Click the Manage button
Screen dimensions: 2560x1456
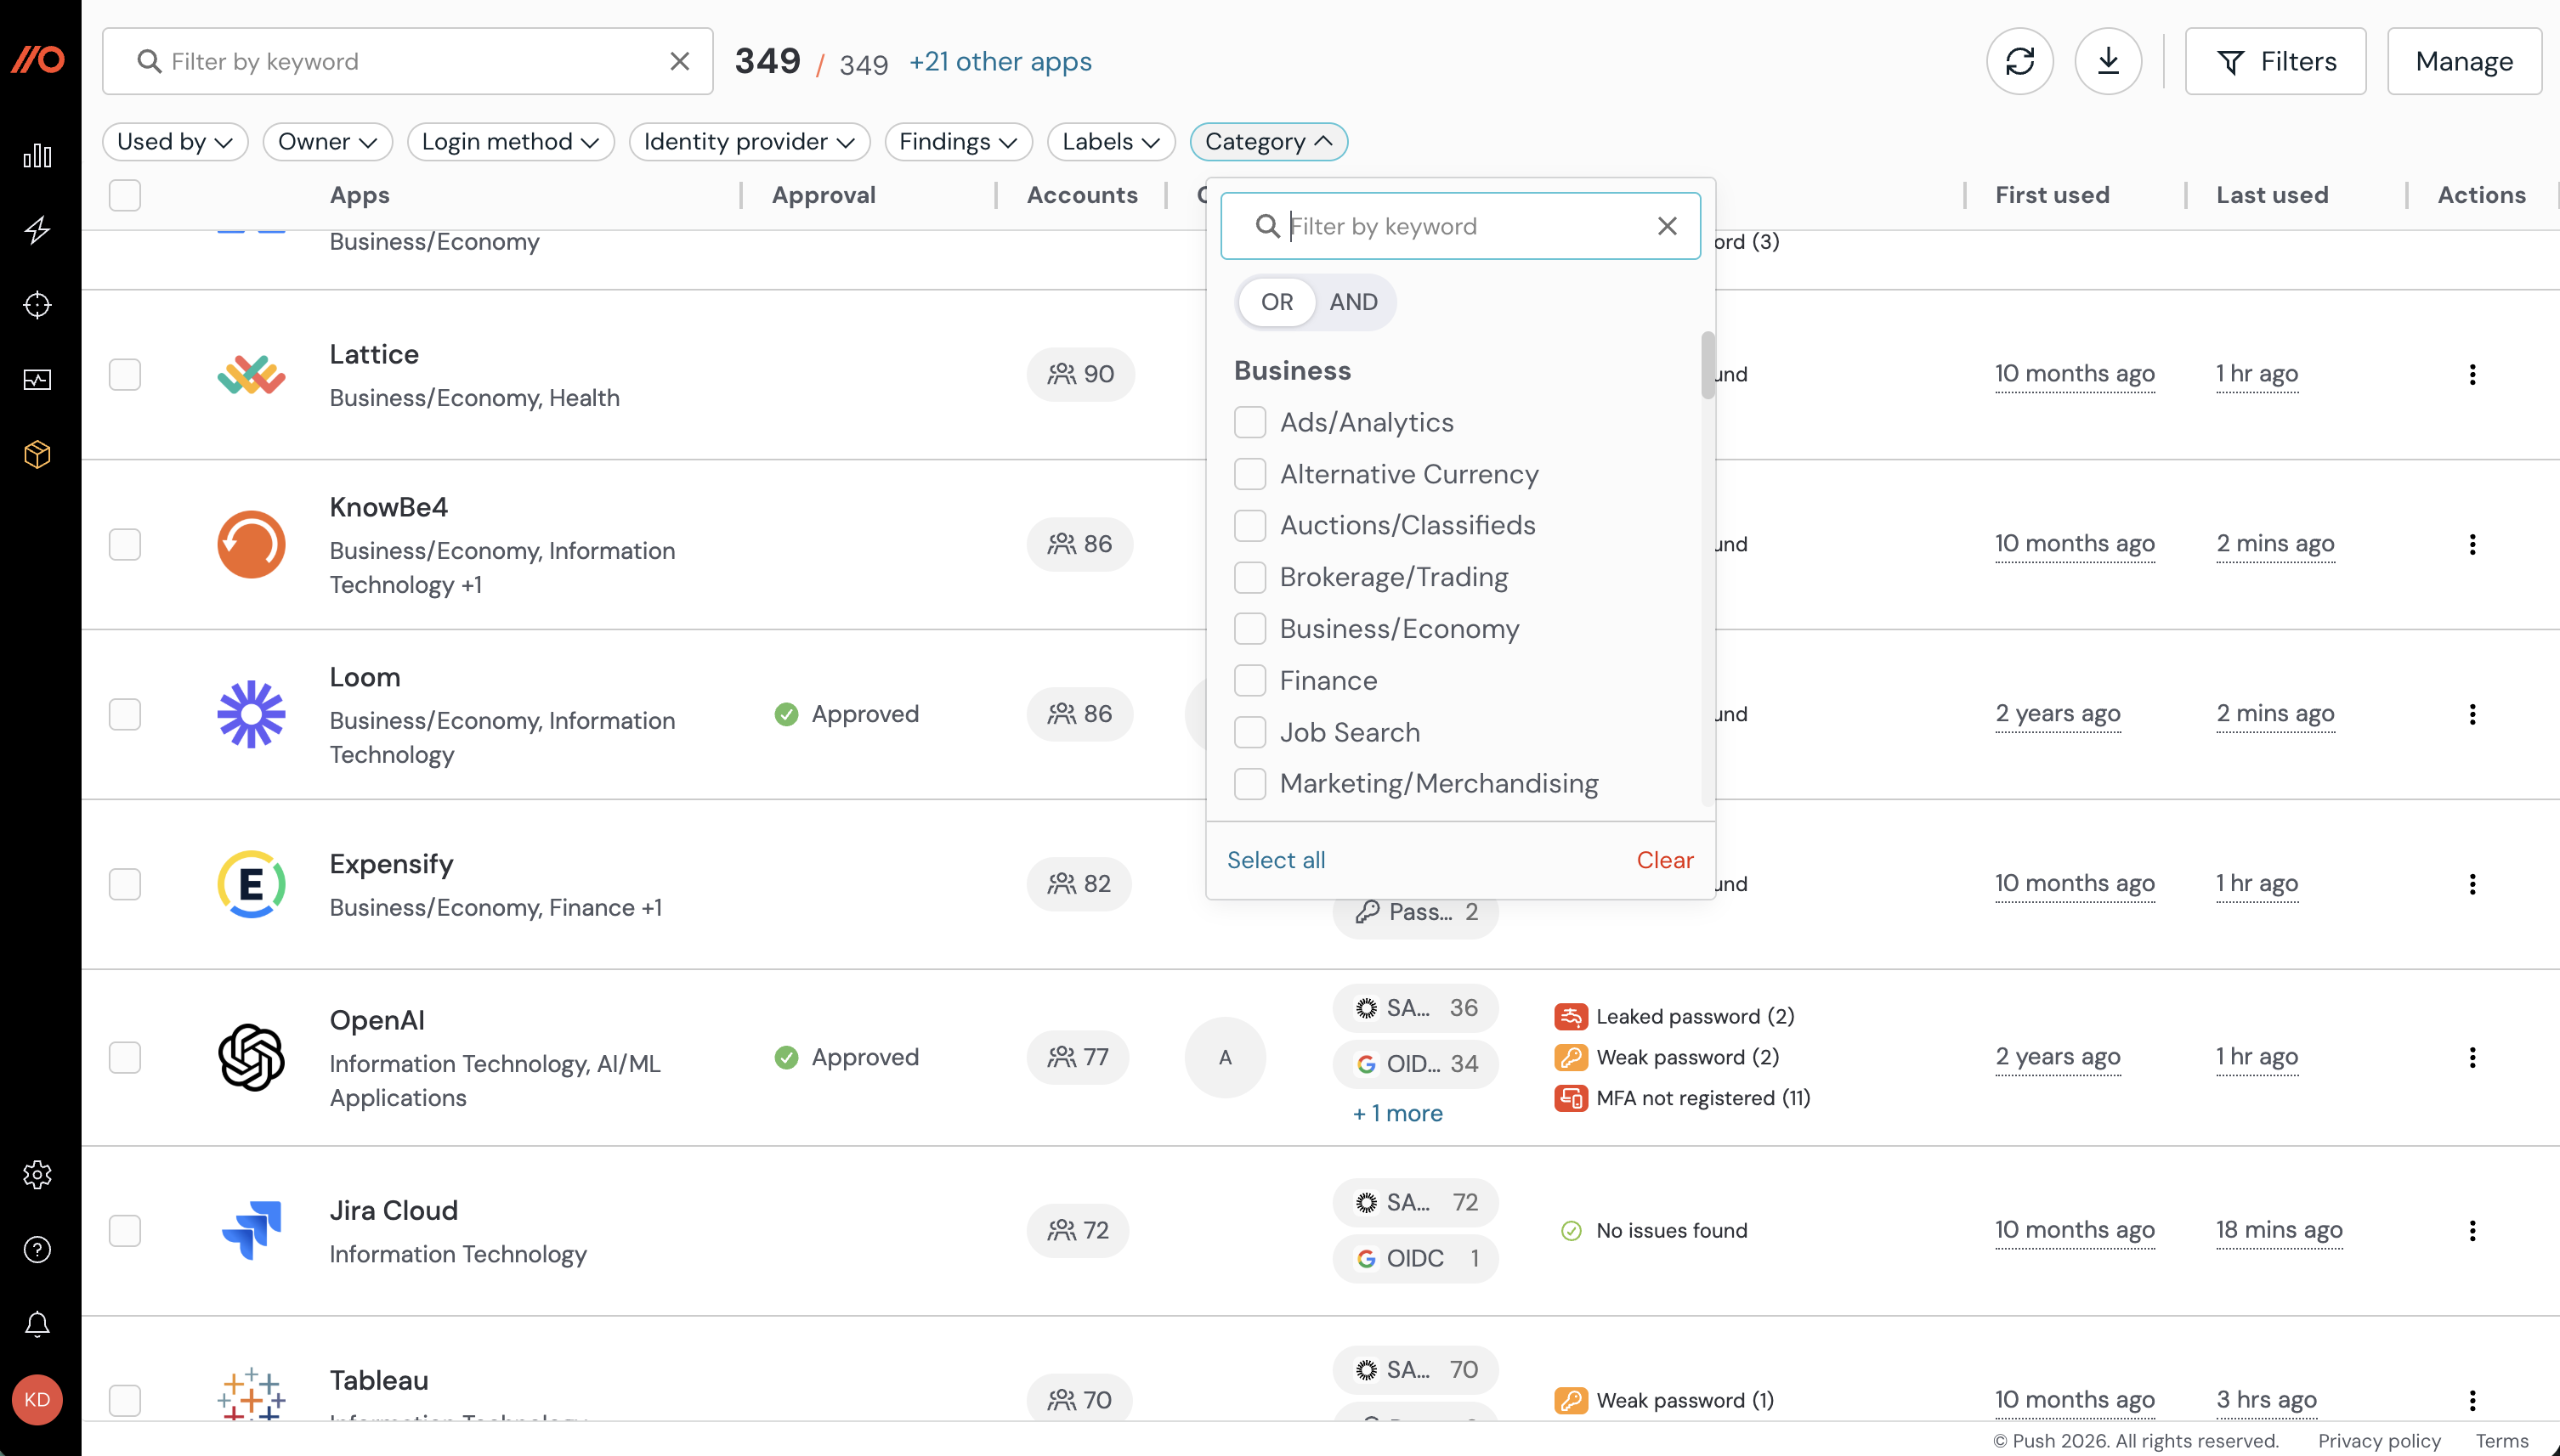pos(2464,61)
